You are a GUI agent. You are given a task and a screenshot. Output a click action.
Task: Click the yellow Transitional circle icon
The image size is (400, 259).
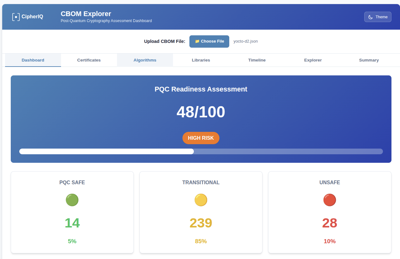pyautogui.click(x=201, y=200)
